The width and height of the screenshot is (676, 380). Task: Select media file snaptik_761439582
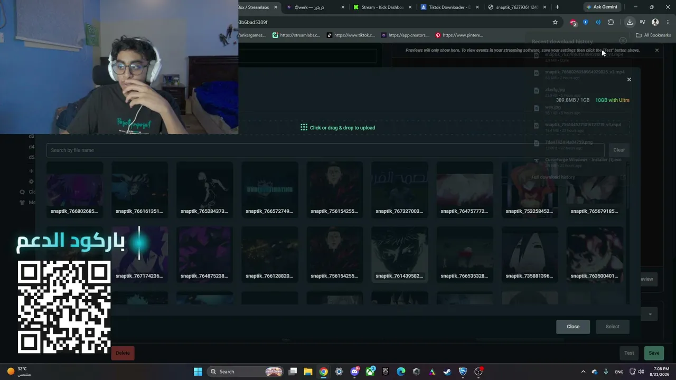[x=399, y=254]
